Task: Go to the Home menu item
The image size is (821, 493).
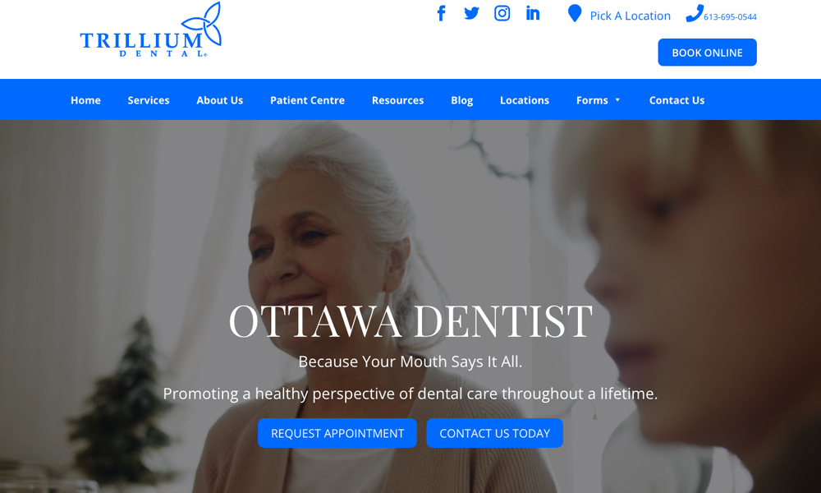Action: coord(85,100)
